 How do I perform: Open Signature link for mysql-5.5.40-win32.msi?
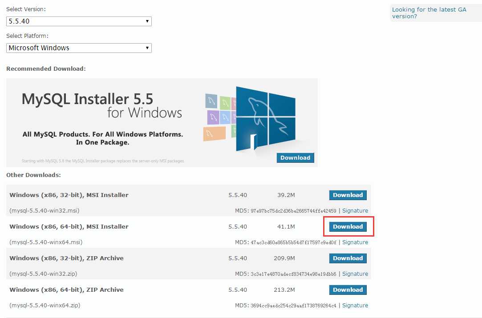(x=355, y=211)
